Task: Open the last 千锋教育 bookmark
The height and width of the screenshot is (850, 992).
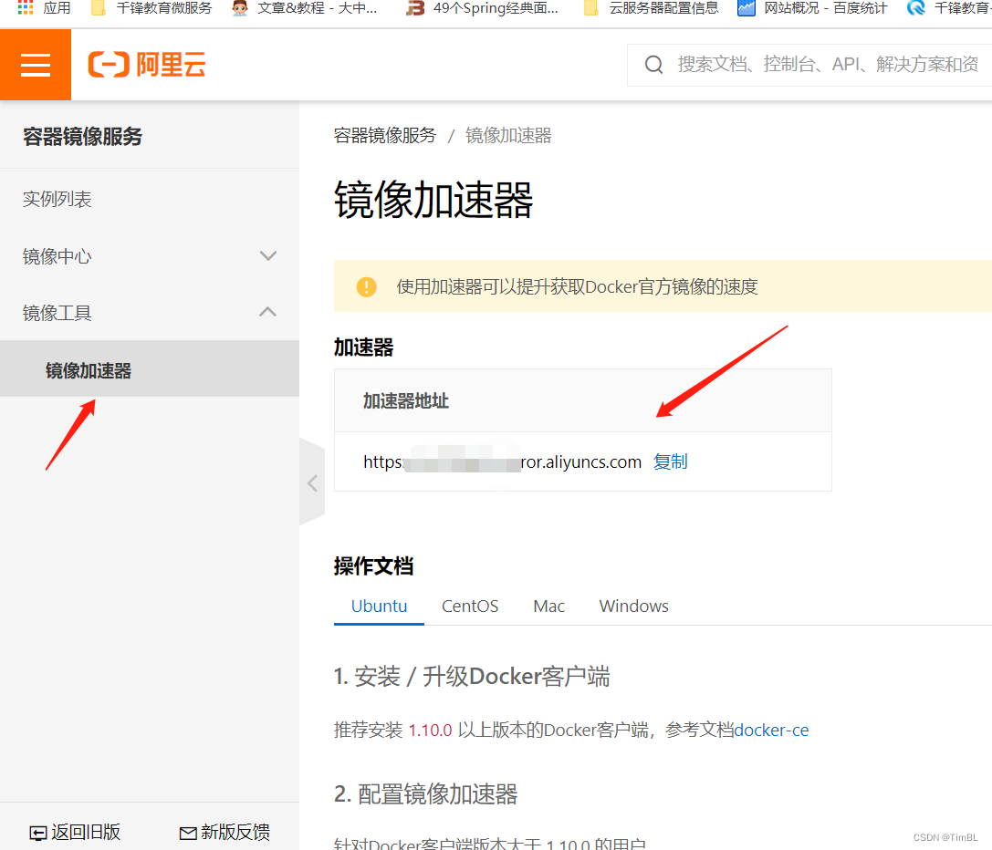Action: [x=949, y=8]
